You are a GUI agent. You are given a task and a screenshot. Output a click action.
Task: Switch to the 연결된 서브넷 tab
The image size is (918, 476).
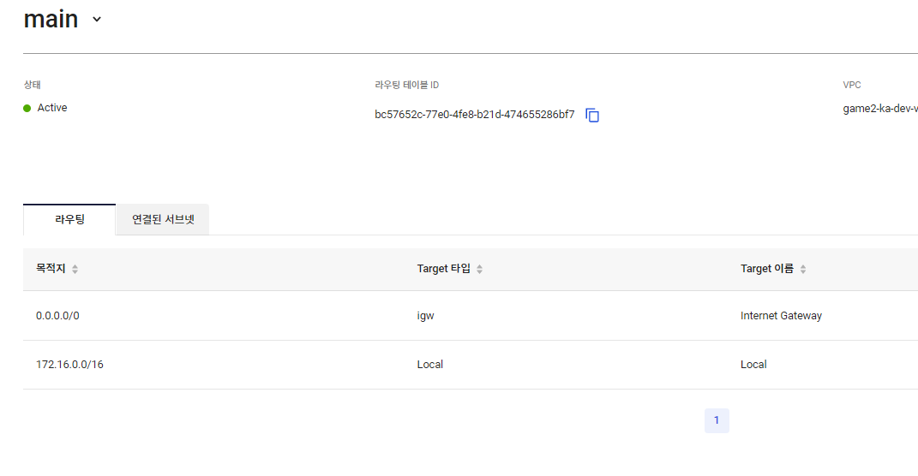click(x=163, y=219)
